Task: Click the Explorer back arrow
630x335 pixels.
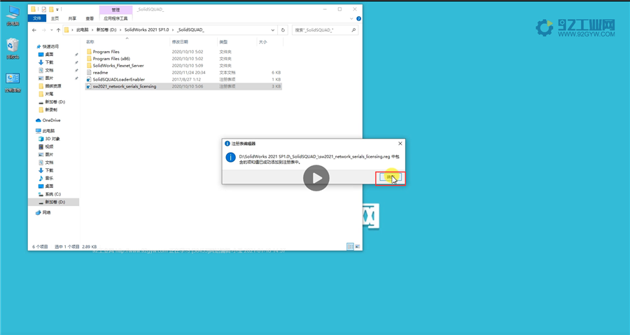Action: coord(34,30)
